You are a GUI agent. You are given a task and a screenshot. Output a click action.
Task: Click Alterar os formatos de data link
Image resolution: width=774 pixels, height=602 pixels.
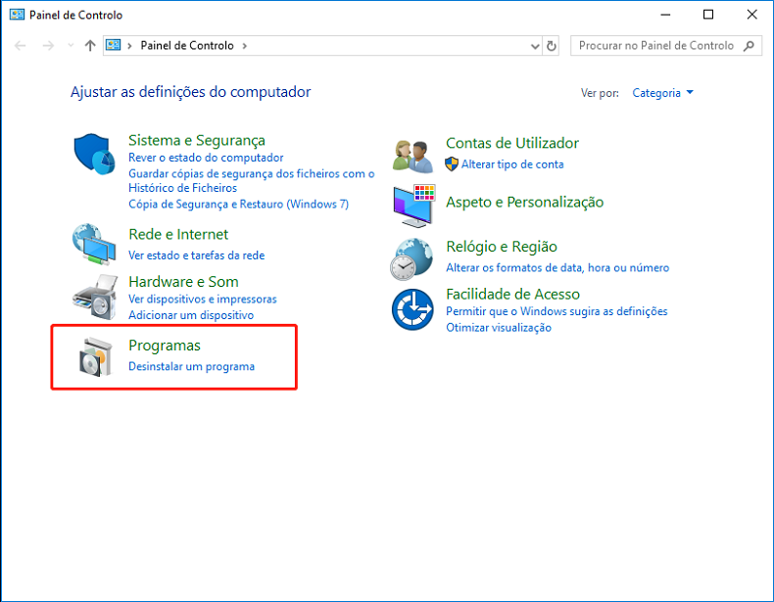(557, 268)
